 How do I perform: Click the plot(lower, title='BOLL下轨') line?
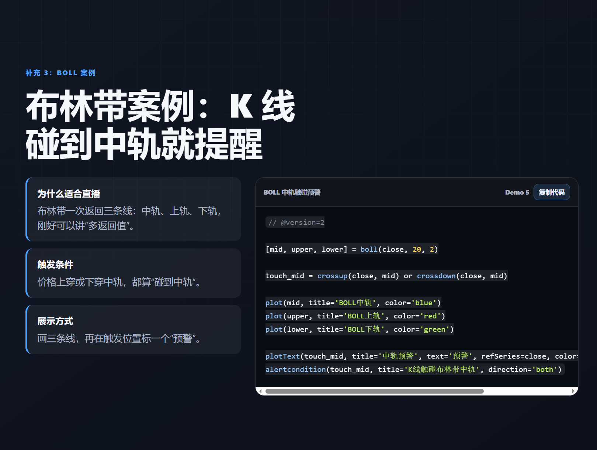tap(360, 329)
